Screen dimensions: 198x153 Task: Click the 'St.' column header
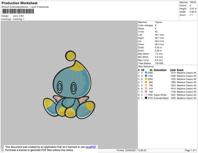pyautogui.click(x=151, y=70)
